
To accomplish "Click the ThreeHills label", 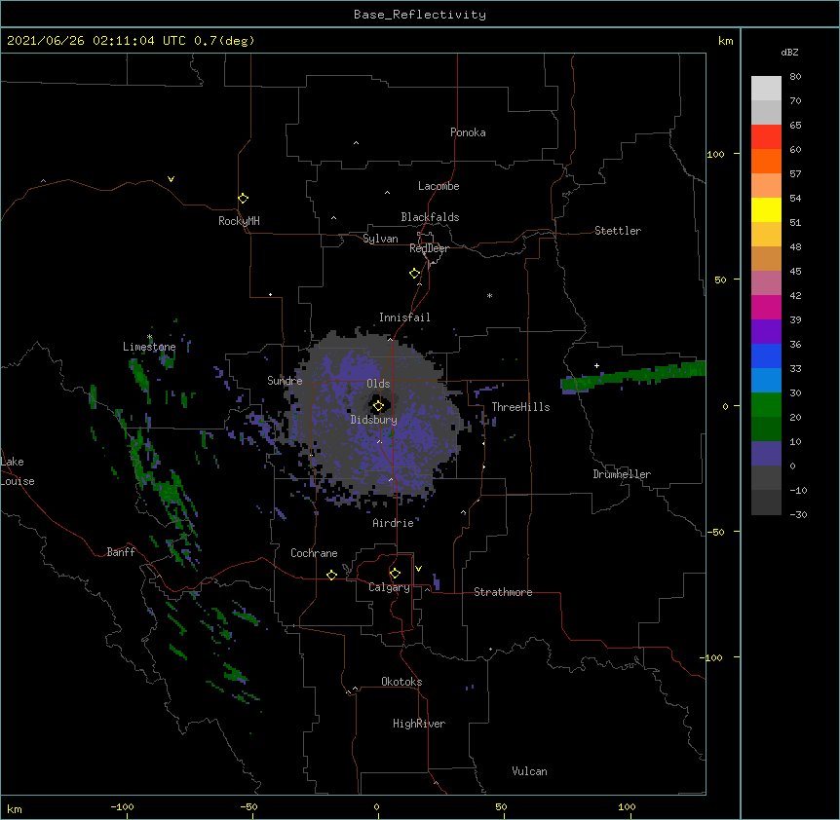I will [x=520, y=407].
